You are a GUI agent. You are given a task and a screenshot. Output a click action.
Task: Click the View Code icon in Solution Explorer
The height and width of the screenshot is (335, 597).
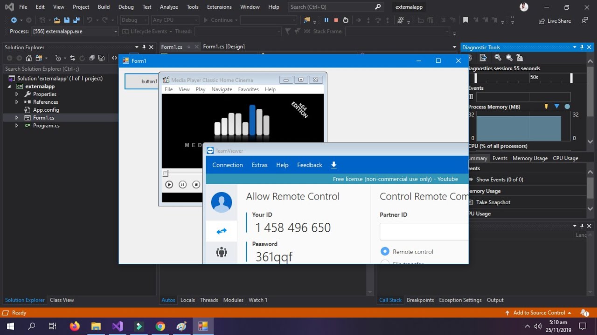114,58
